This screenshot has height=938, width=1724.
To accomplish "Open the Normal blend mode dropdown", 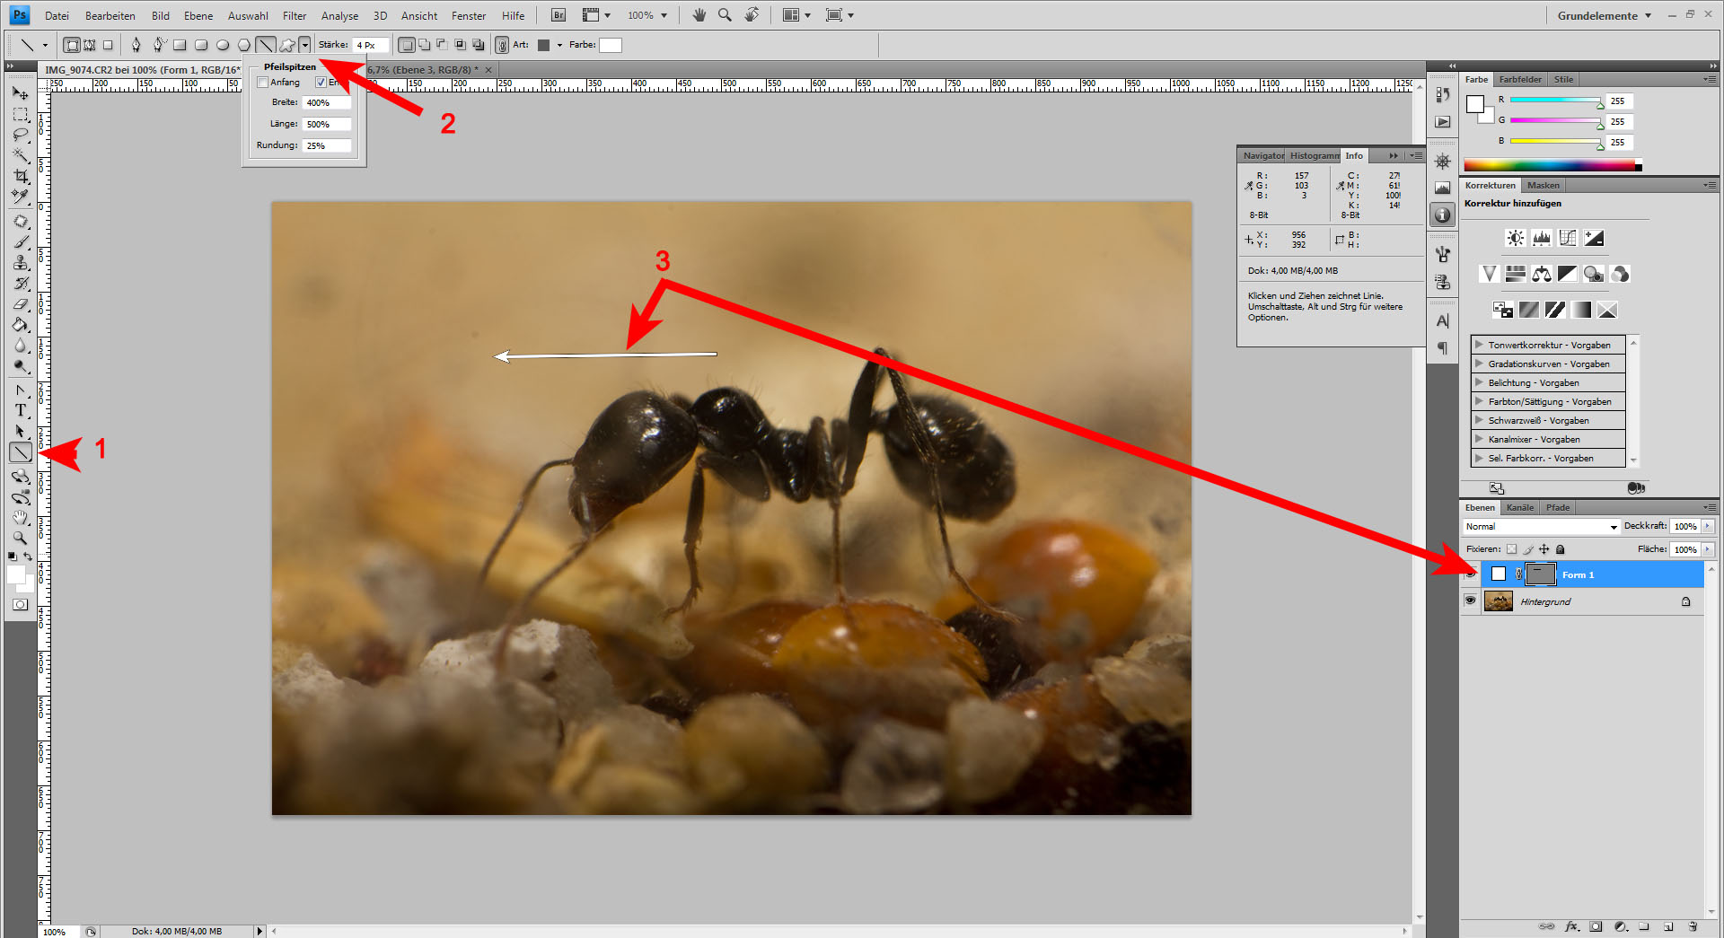I will point(1540,527).
